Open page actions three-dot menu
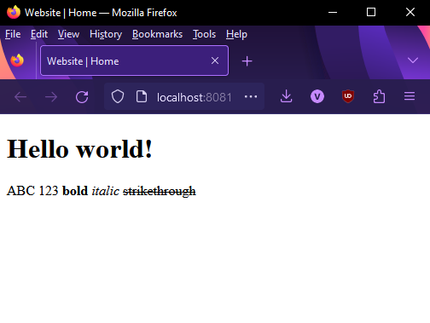430x323 pixels. tap(251, 97)
